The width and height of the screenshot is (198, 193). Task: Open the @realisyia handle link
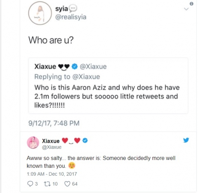[71, 17]
